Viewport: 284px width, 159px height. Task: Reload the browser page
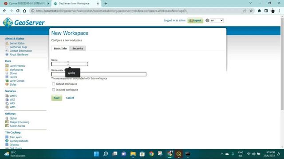[18, 11]
